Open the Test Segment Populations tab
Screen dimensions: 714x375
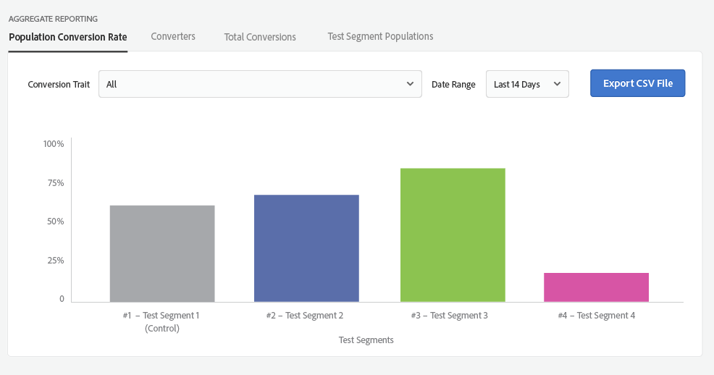tap(380, 36)
